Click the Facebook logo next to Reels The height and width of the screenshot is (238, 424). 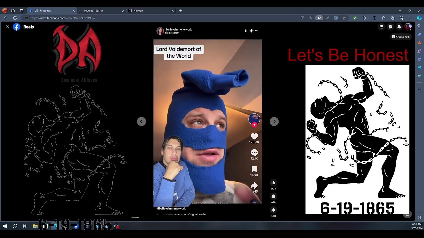[17, 27]
